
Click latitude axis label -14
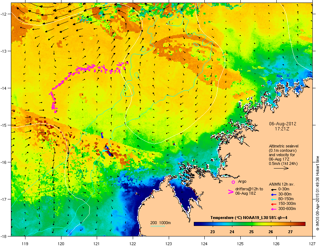[x=4, y=88]
